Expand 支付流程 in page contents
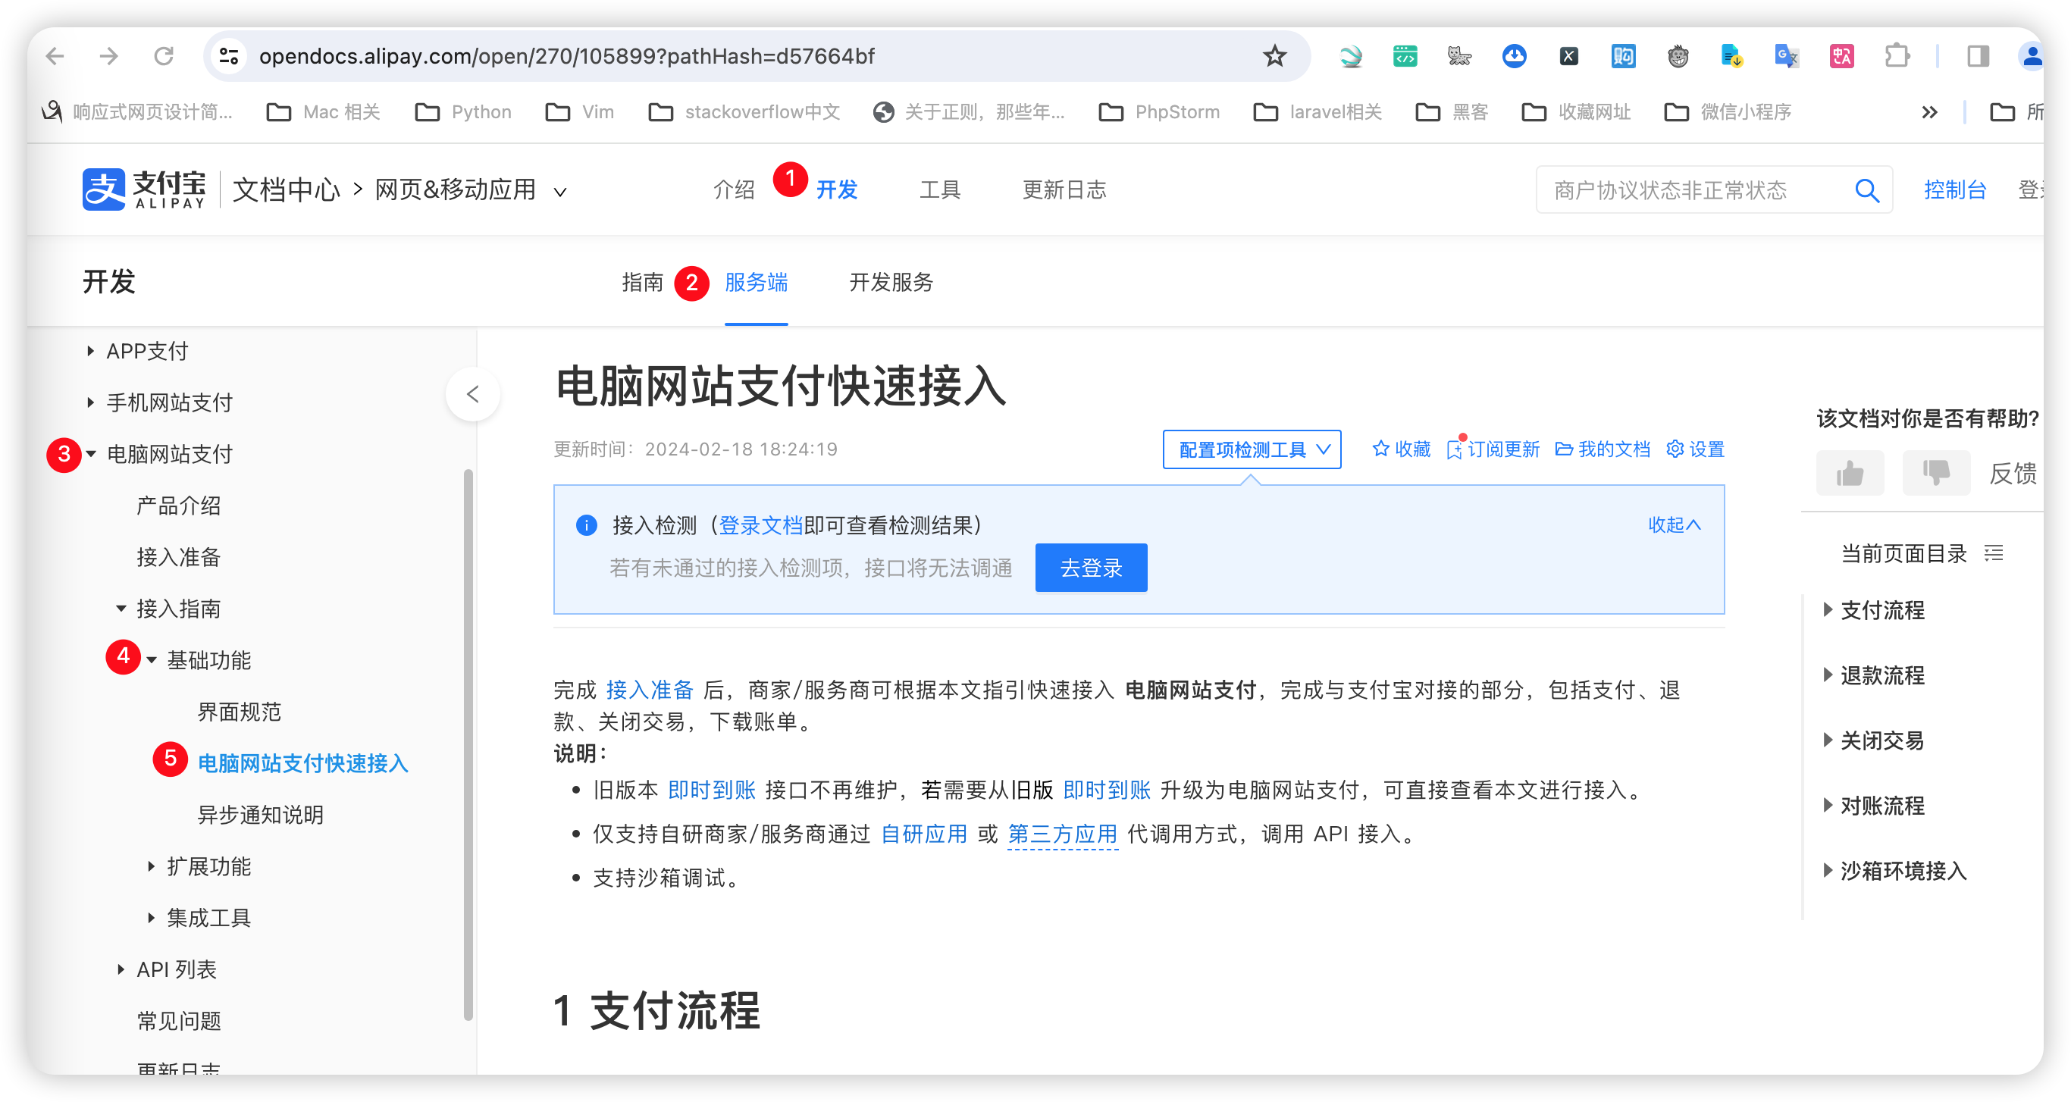 click(x=1828, y=610)
